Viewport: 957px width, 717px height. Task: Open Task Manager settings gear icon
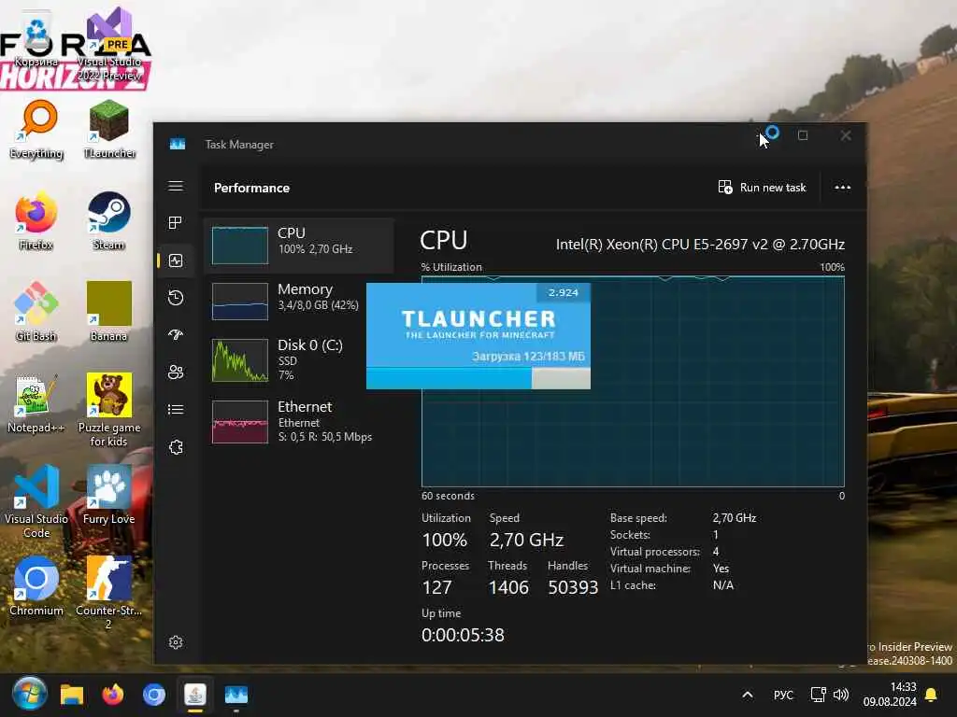click(176, 642)
